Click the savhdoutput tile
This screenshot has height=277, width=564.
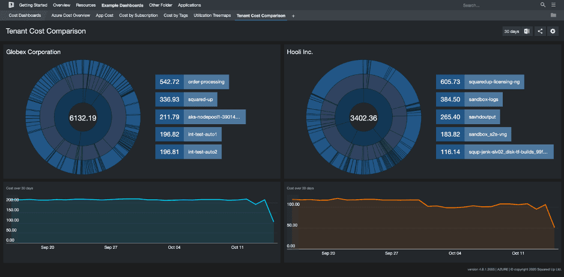coord(468,117)
